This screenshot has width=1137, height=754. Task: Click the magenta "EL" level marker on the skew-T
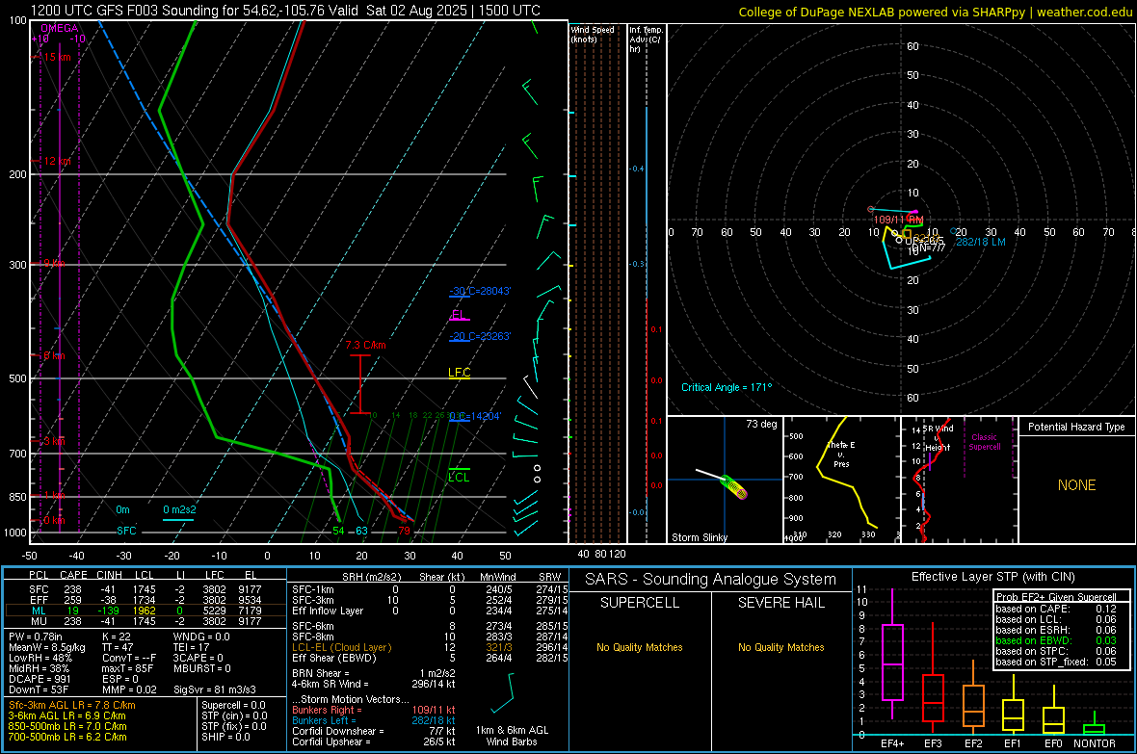pos(458,315)
